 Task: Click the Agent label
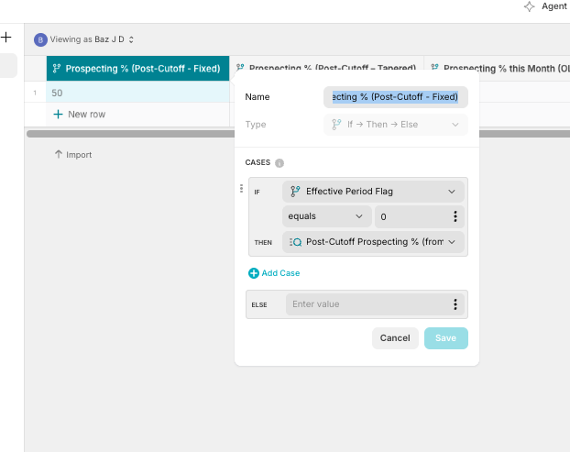coord(554,6)
